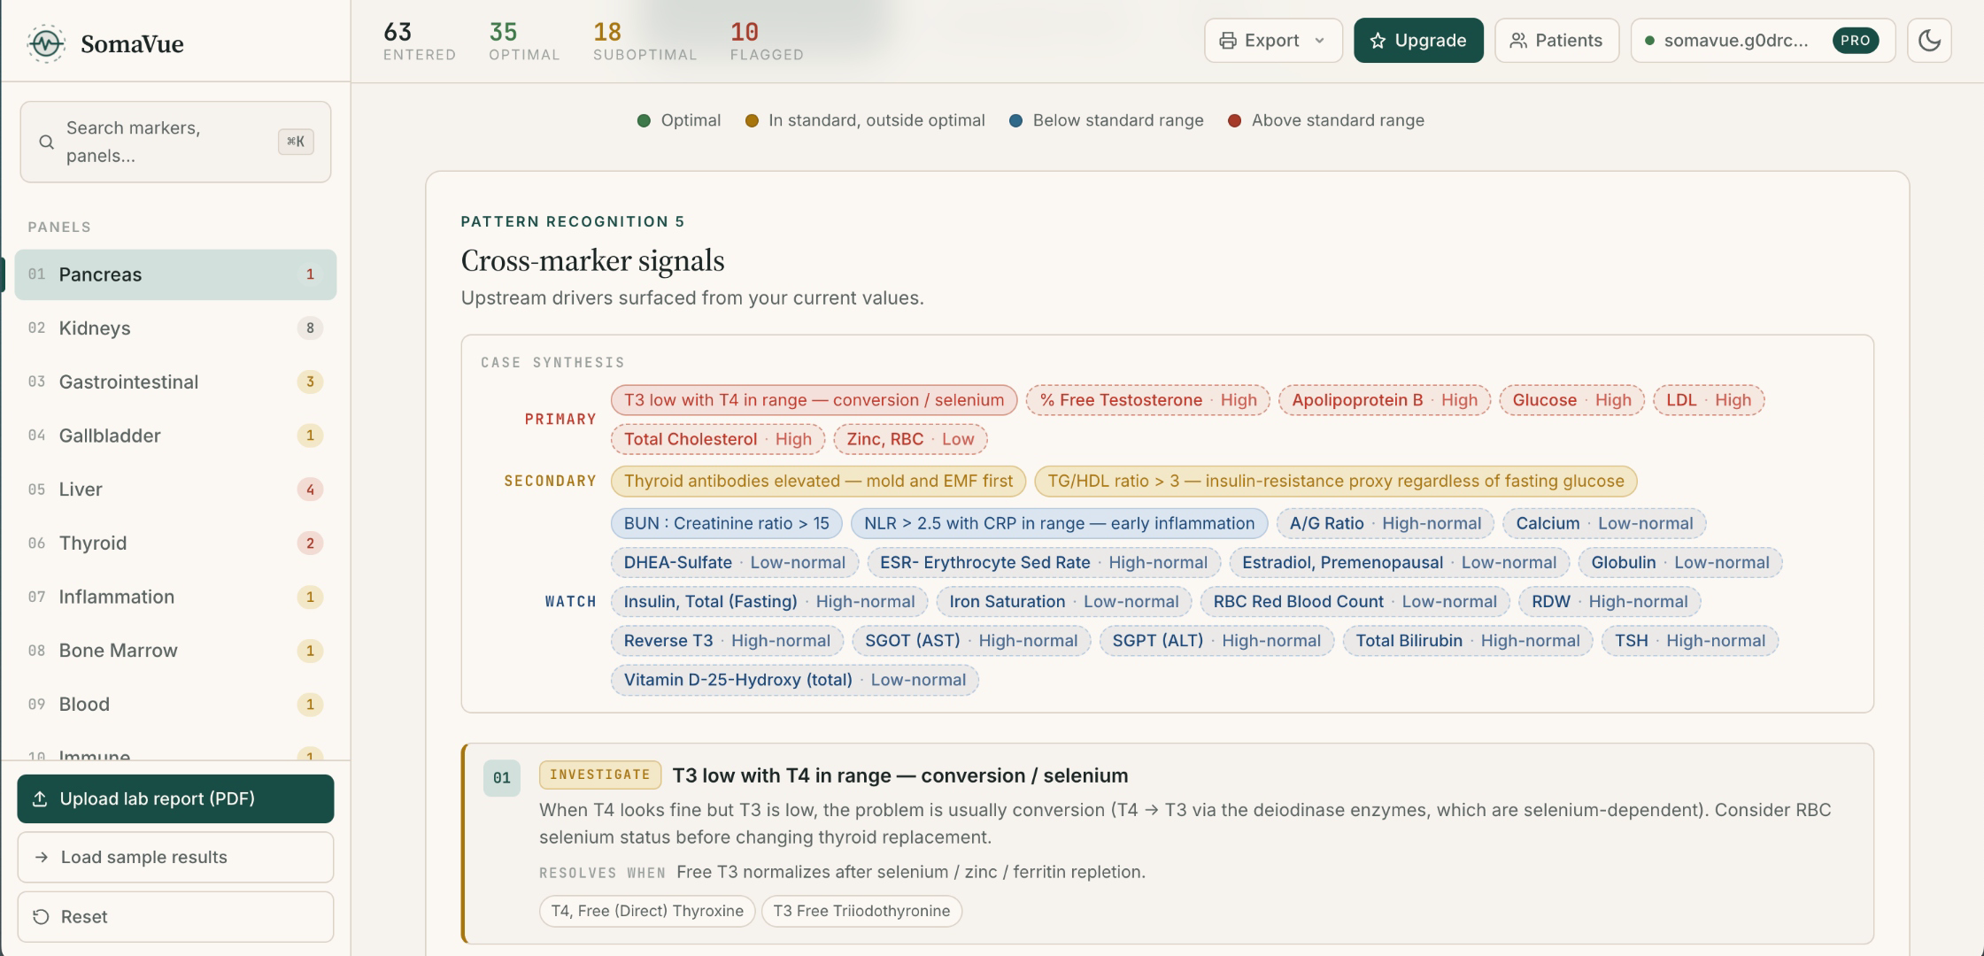Click the T3 Free Triiodothyronine tag
Viewport: 1984px width, 956px height.
(861, 911)
